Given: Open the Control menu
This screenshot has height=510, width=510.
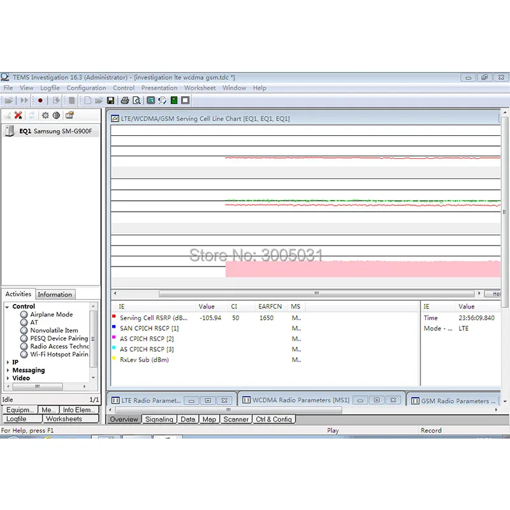Looking at the screenshot, I should pos(124,88).
